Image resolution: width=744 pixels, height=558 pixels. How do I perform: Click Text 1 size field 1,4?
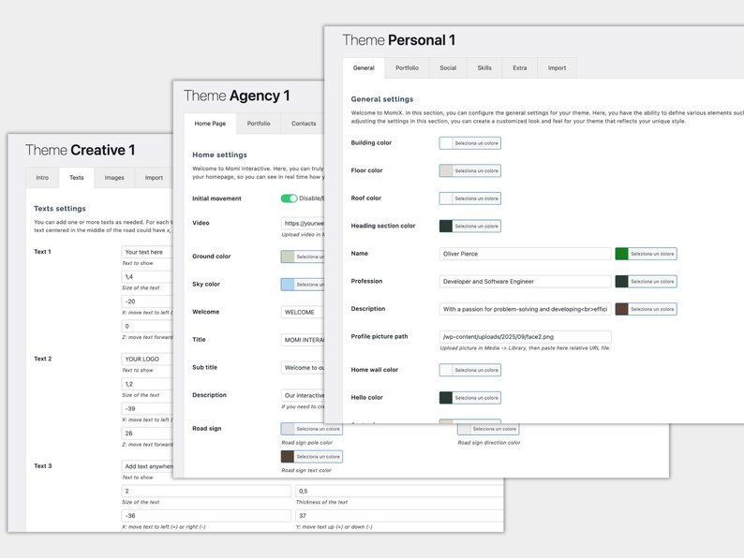click(x=147, y=276)
